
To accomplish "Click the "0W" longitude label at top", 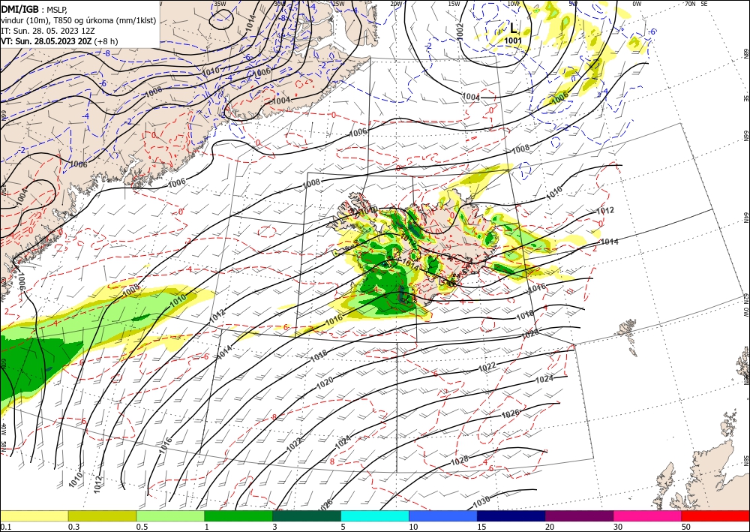I will click(637, 4).
